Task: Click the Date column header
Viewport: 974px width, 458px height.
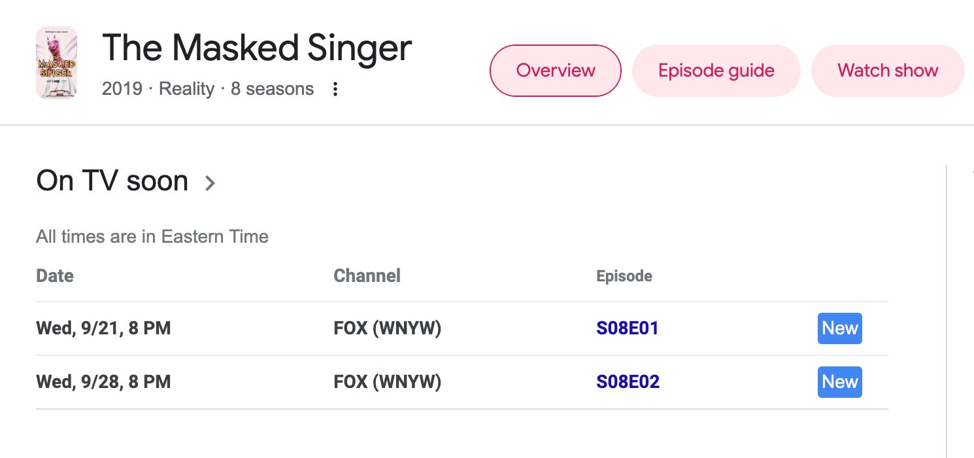Action: [x=55, y=276]
